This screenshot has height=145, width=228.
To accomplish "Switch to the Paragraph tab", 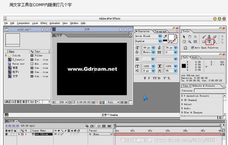I will tap(161, 31).
